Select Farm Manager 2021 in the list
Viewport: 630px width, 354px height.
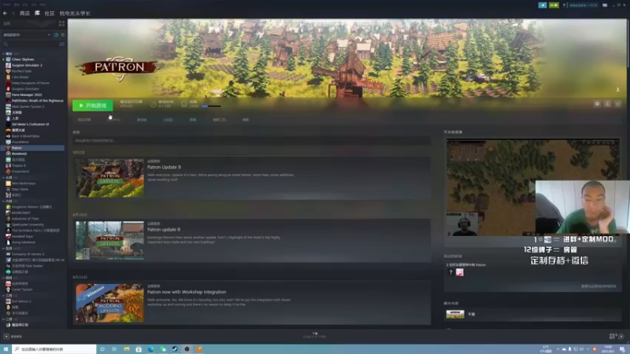[x=27, y=94]
